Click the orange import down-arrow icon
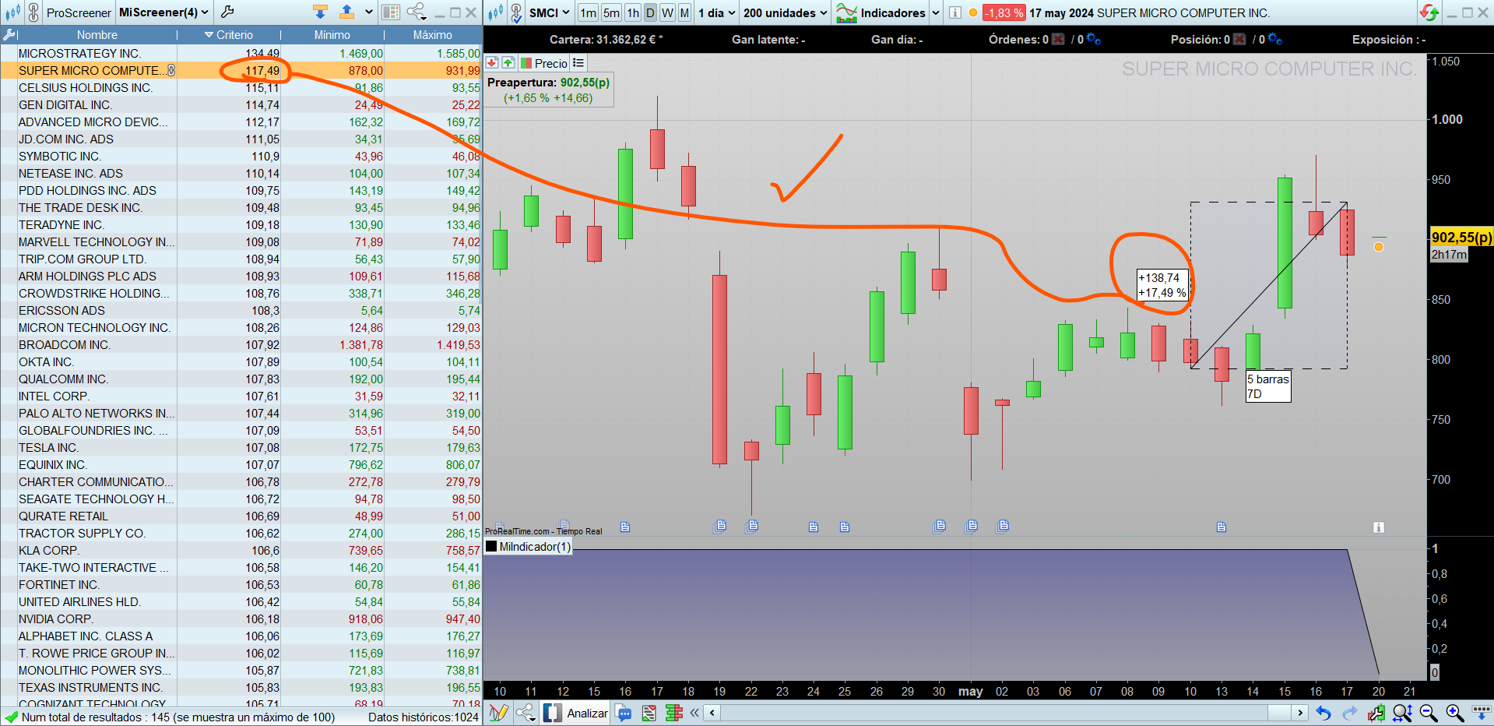Image resolution: width=1494 pixels, height=726 pixels. click(320, 12)
